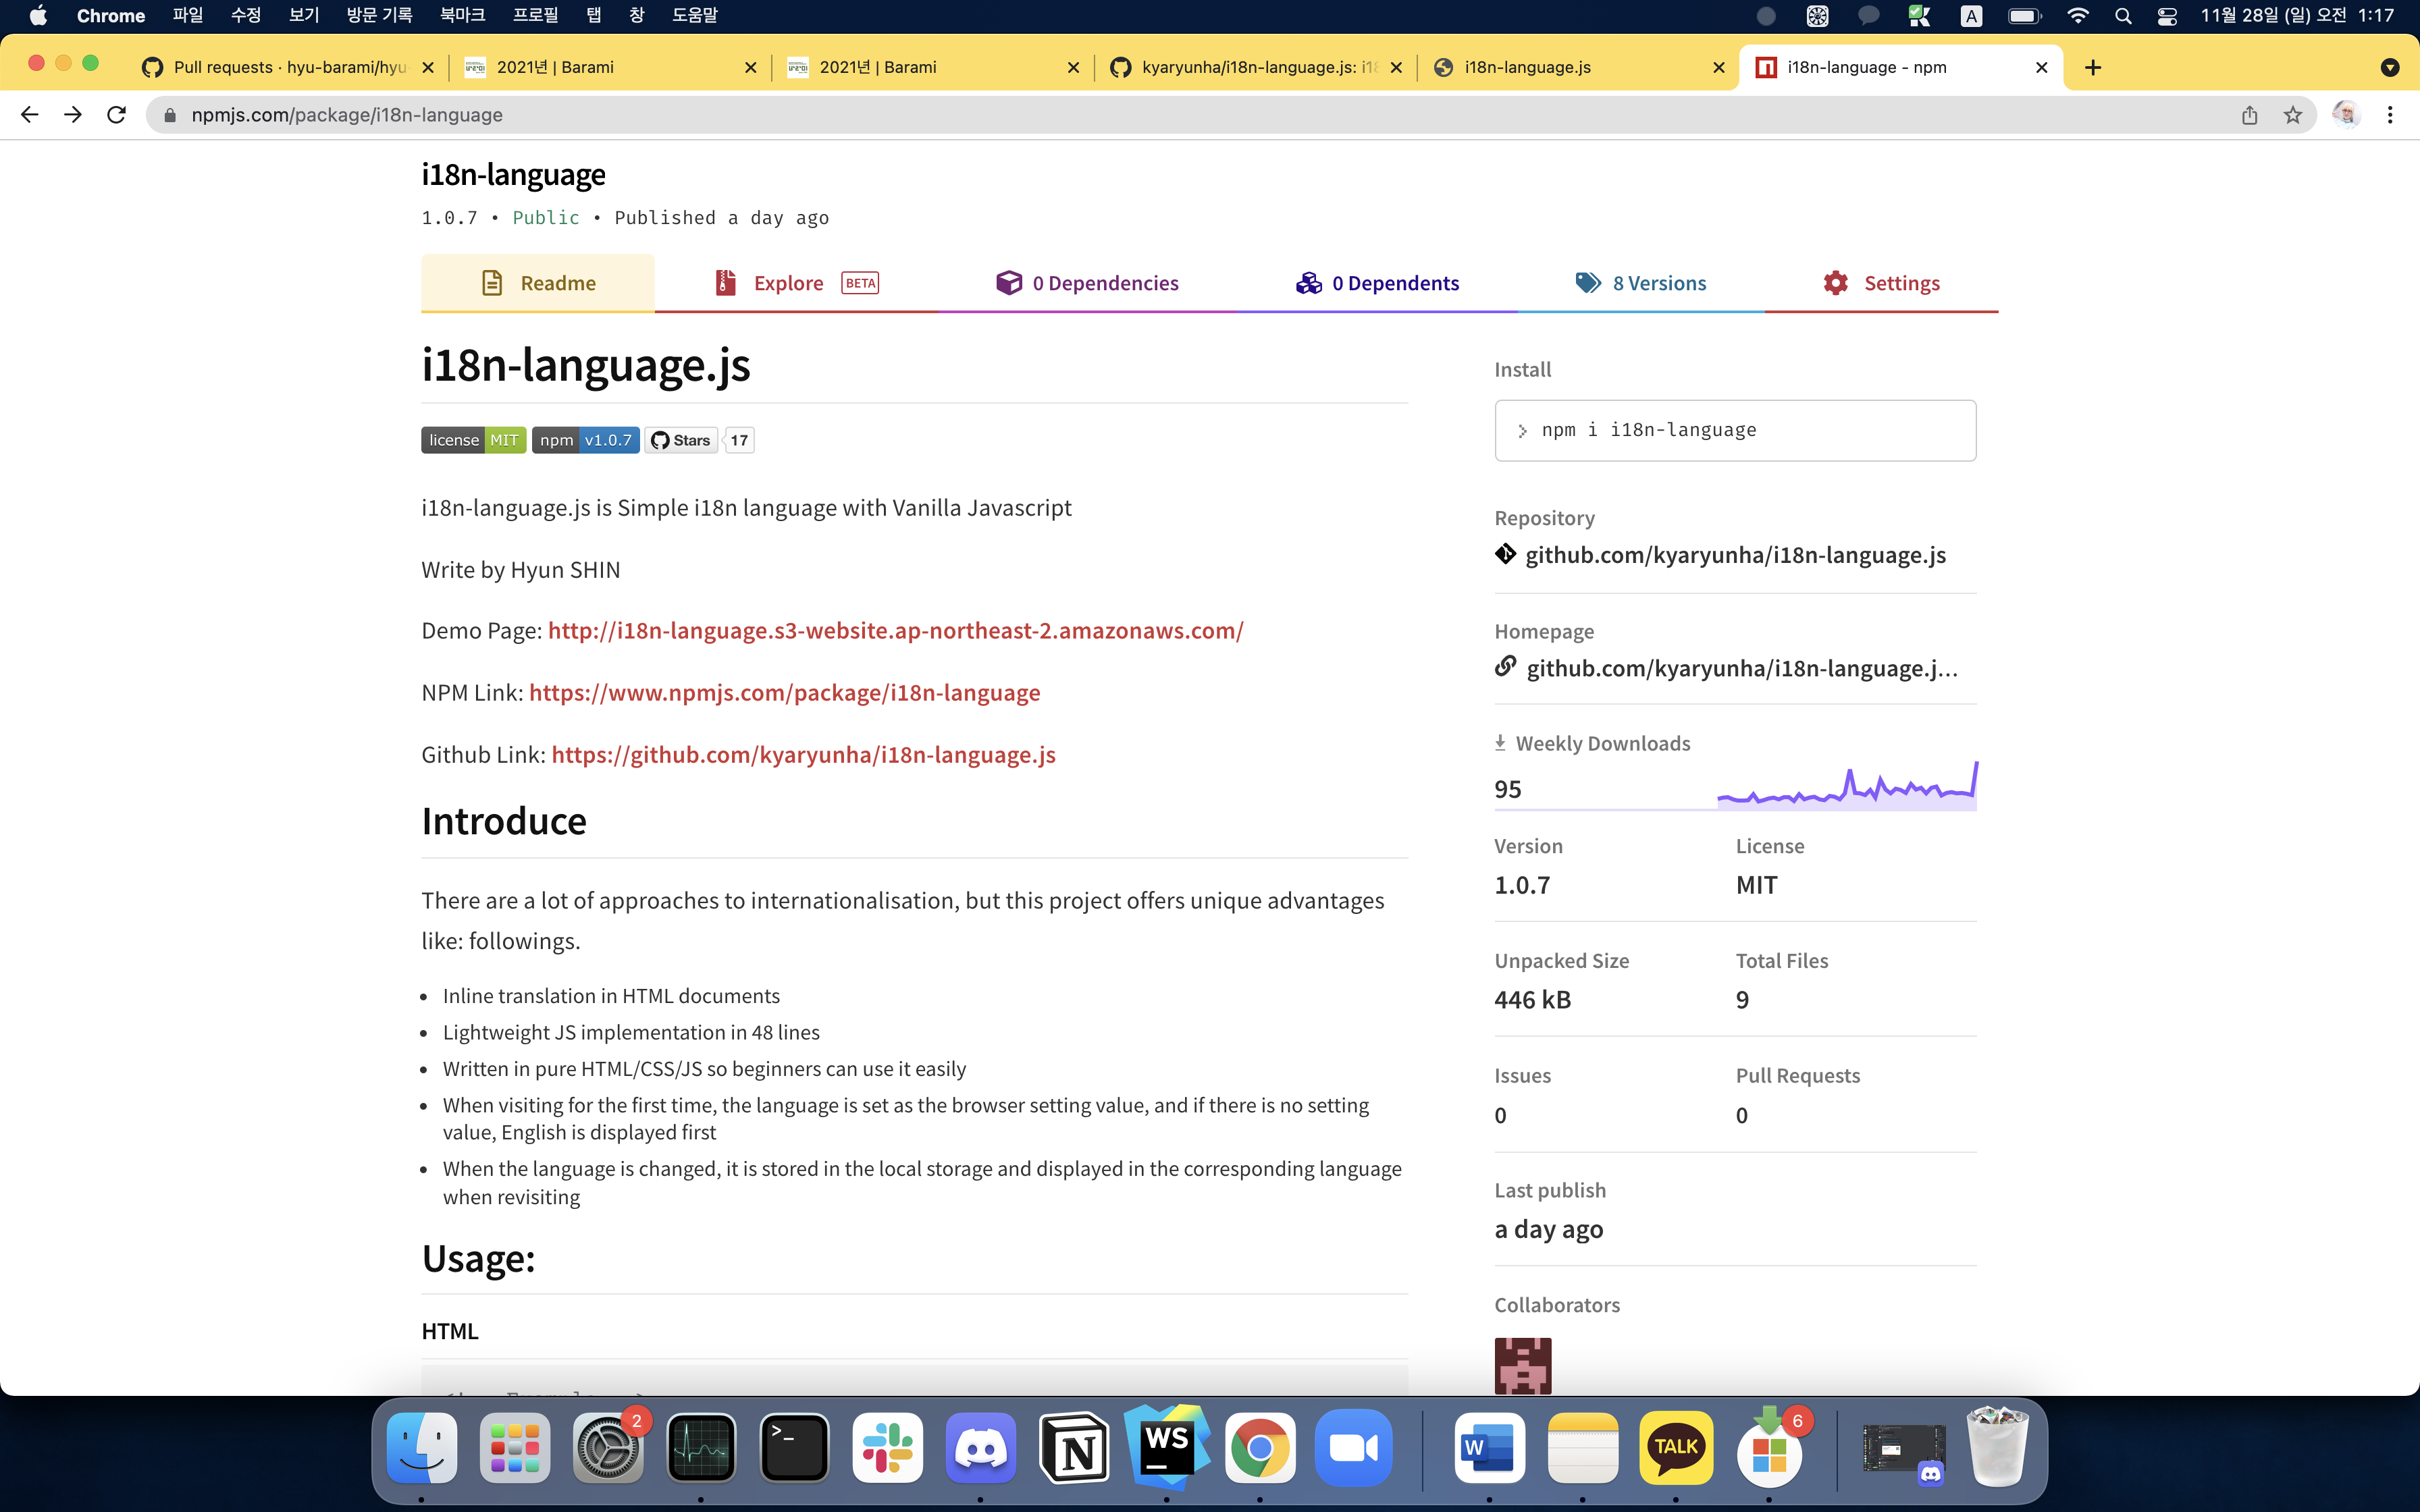Switch to the i18n-language.js demo tab
This screenshot has width=2420, height=1512.
pos(1578,67)
